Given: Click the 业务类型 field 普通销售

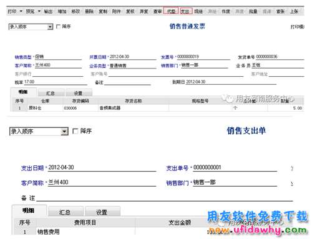Looking at the screenshot, I should pyautogui.click(x=132, y=66).
